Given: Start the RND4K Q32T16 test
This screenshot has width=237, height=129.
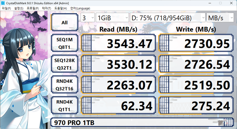Looking at the screenshot, I should click(x=64, y=85).
